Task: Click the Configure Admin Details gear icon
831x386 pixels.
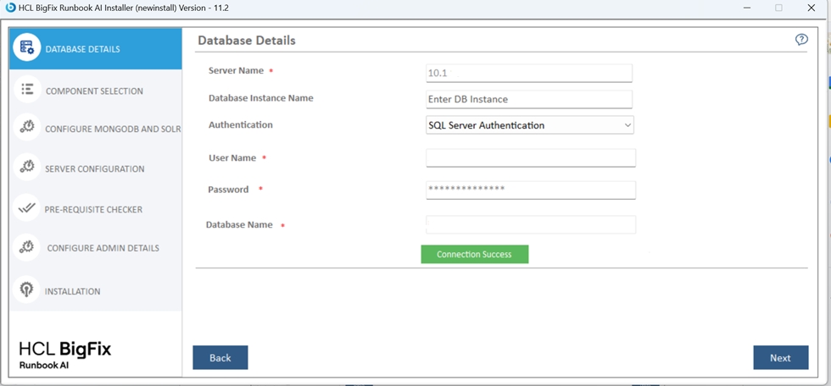Action: [27, 247]
